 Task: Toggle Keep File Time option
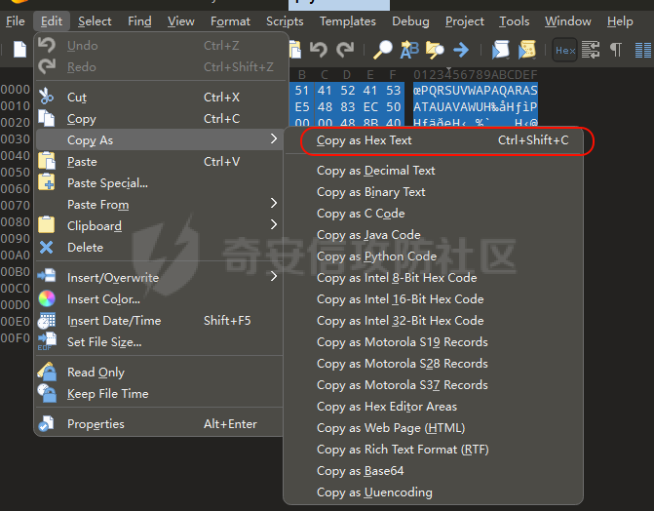pos(107,394)
